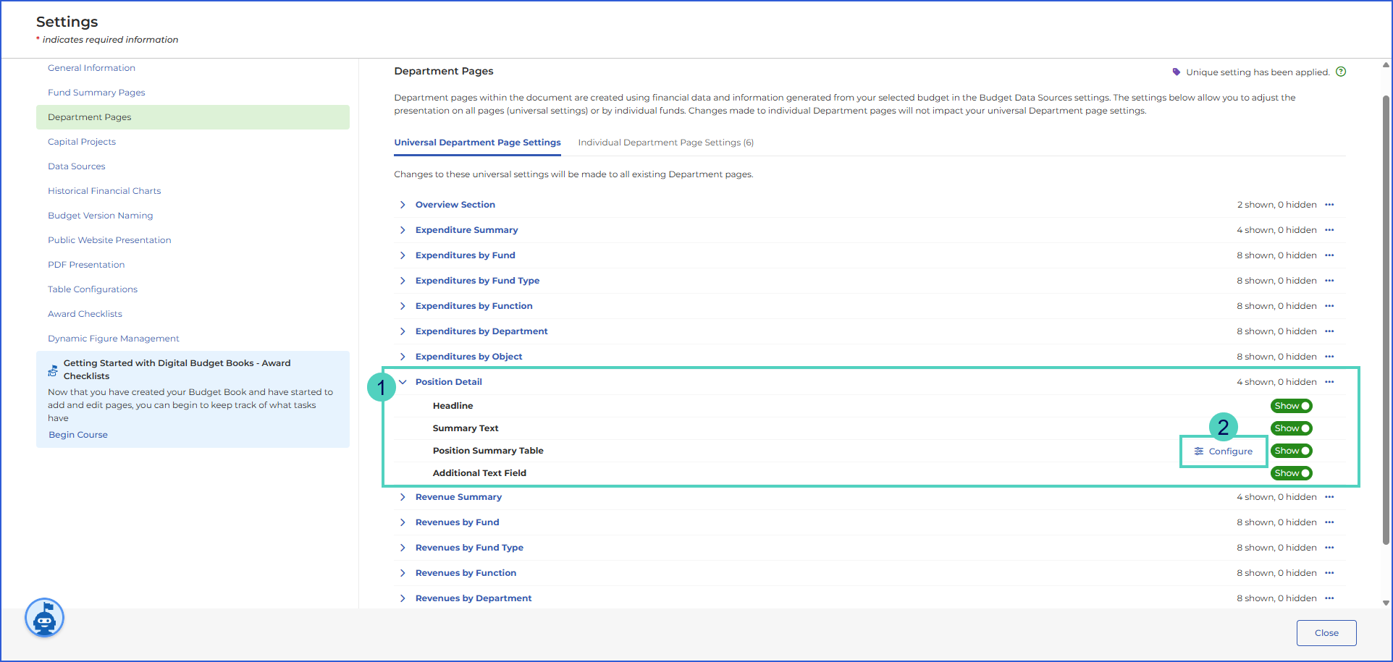Click the purple unique setting tag icon
The height and width of the screenshot is (662, 1393).
[x=1177, y=72]
